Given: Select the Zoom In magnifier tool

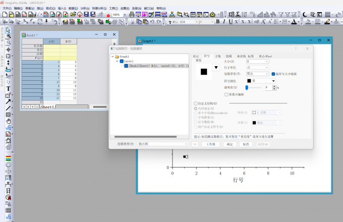Looking at the screenshot, I should pos(8,36).
